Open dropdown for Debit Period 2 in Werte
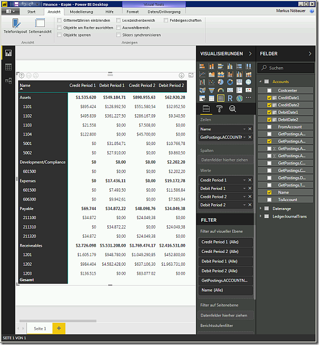 pos(245,205)
